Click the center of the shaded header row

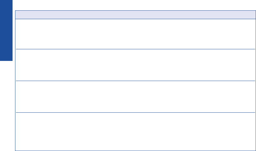pos(135,15)
